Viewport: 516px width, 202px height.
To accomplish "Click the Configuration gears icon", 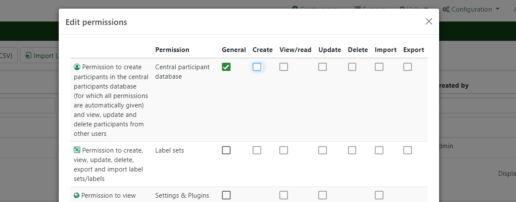I will [446, 9].
